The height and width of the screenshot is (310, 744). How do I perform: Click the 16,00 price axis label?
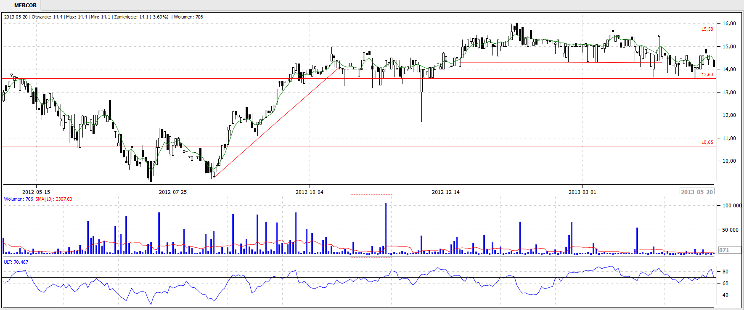coord(729,24)
